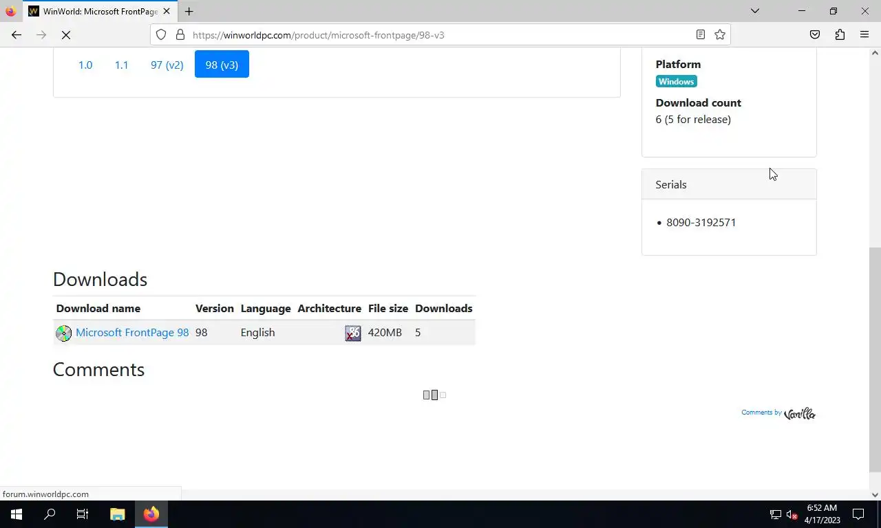The width and height of the screenshot is (881, 528).
Task: Click the Download name column header
Action: pyautogui.click(x=98, y=309)
